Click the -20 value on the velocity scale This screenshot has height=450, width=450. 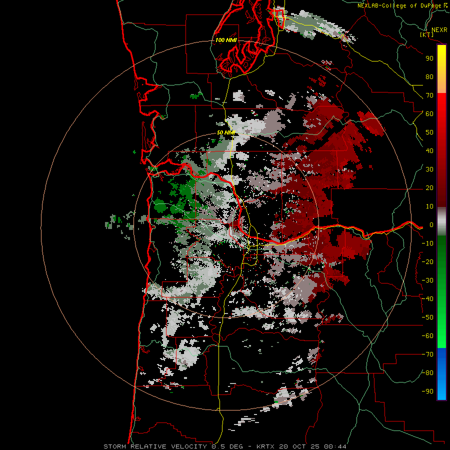click(x=427, y=261)
